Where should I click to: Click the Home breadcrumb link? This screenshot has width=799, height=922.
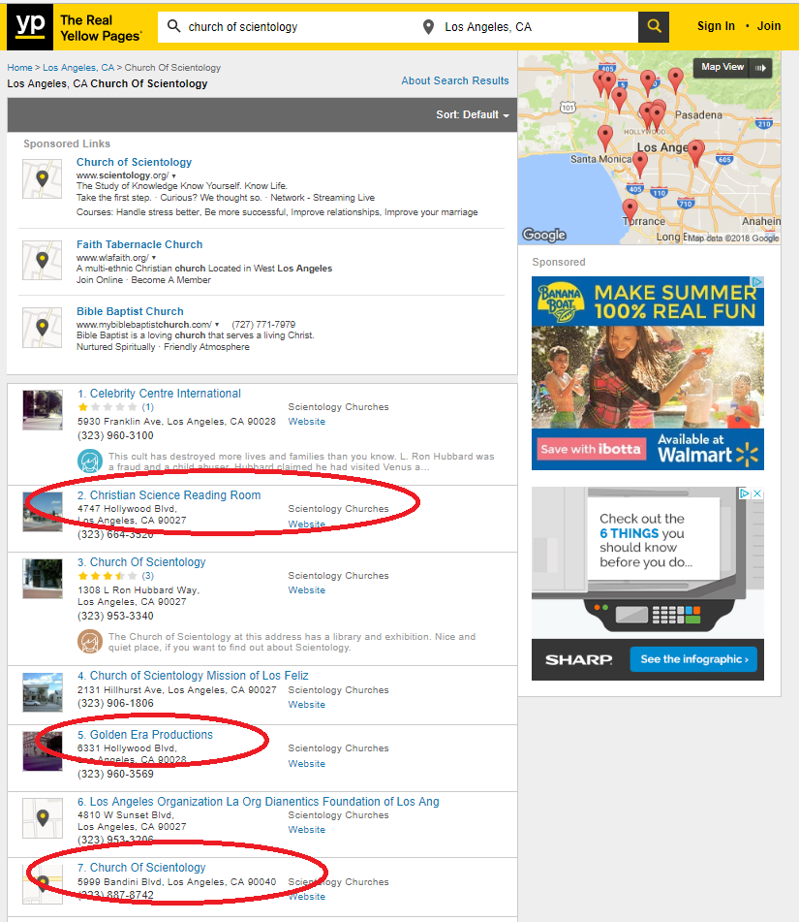tap(19, 68)
